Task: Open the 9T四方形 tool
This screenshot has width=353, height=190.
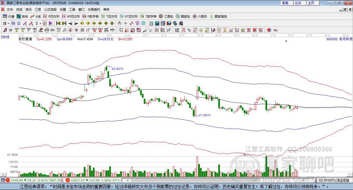Action: (129, 17)
